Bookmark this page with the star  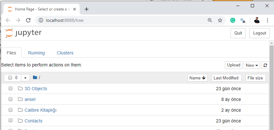point(220,20)
